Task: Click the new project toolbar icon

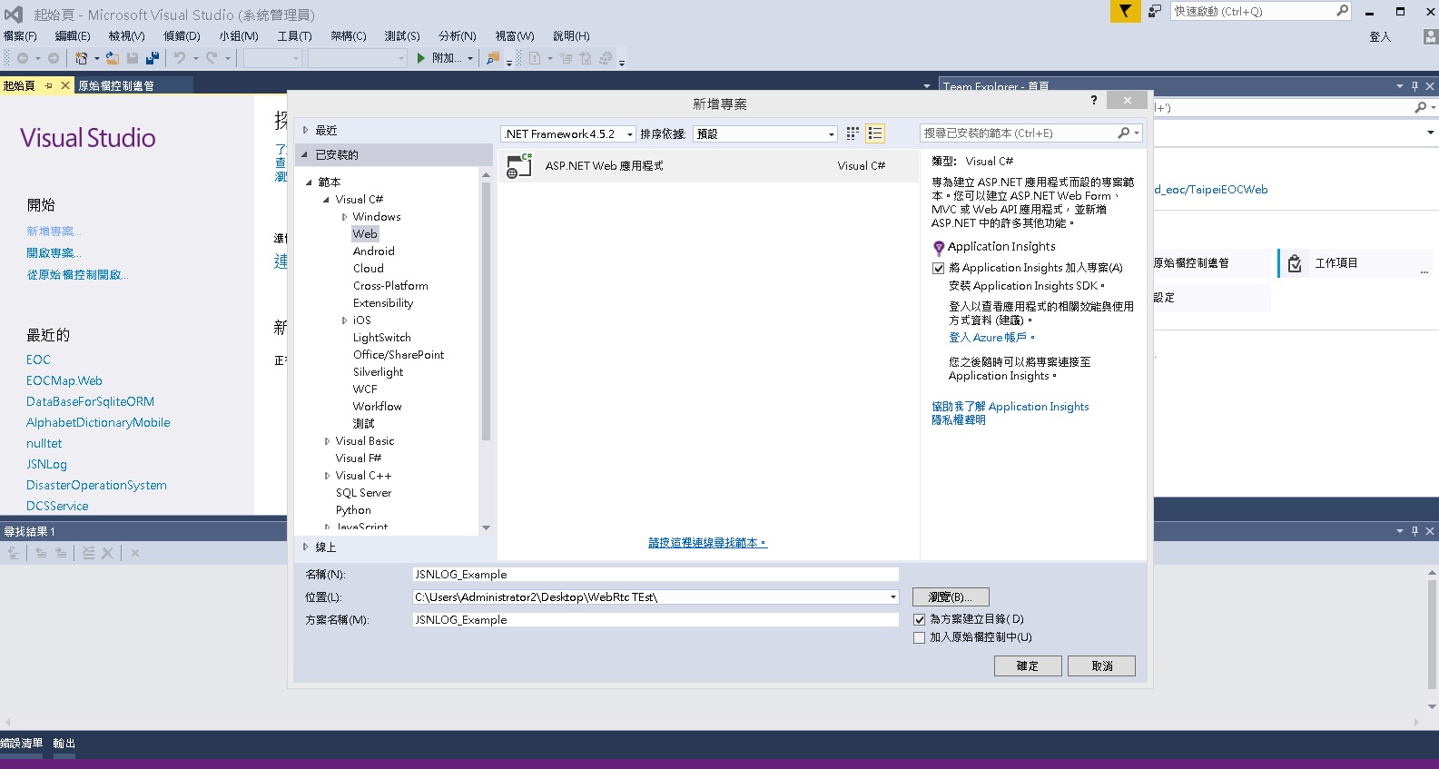Action: pyautogui.click(x=82, y=58)
